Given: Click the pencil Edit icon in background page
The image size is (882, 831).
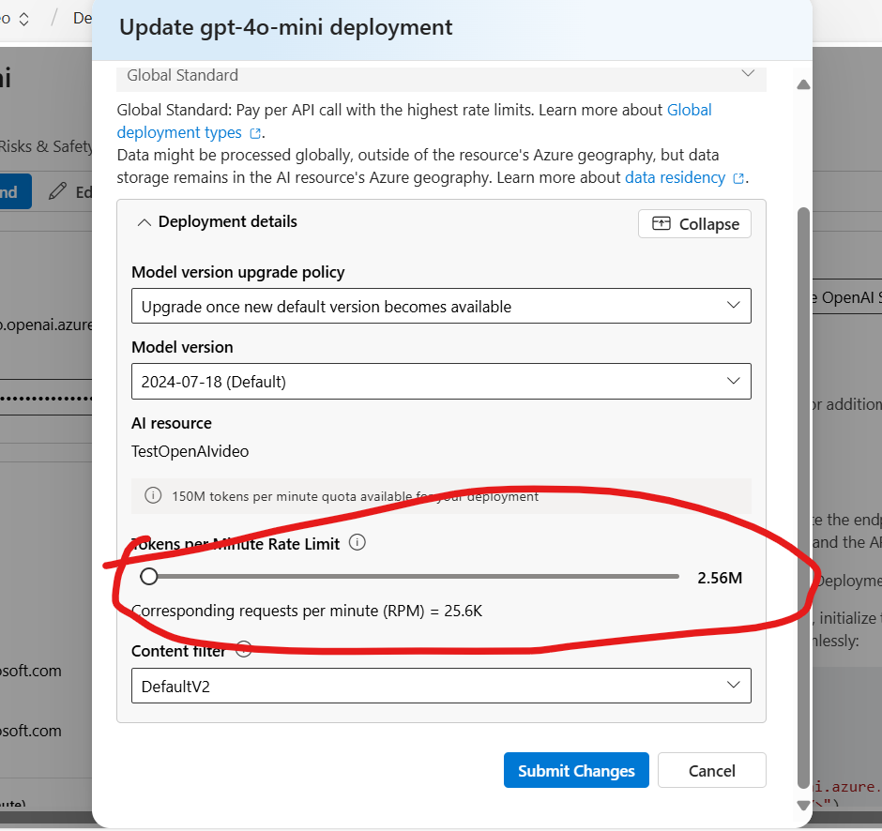Looking at the screenshot, I should click(57, 191).
